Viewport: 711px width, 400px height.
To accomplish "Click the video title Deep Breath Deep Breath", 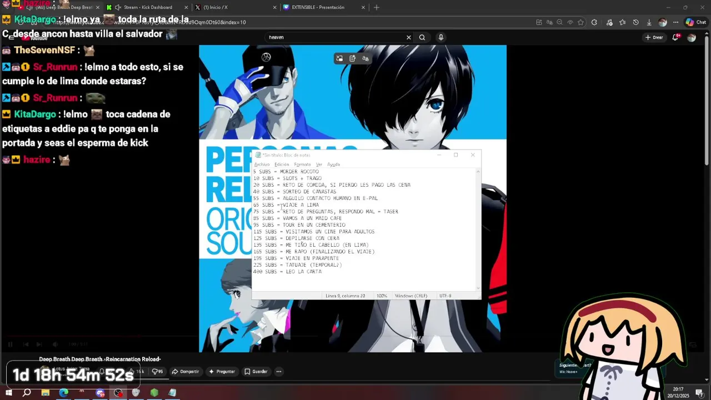I will pyautogui.click(x=100, y=359).
